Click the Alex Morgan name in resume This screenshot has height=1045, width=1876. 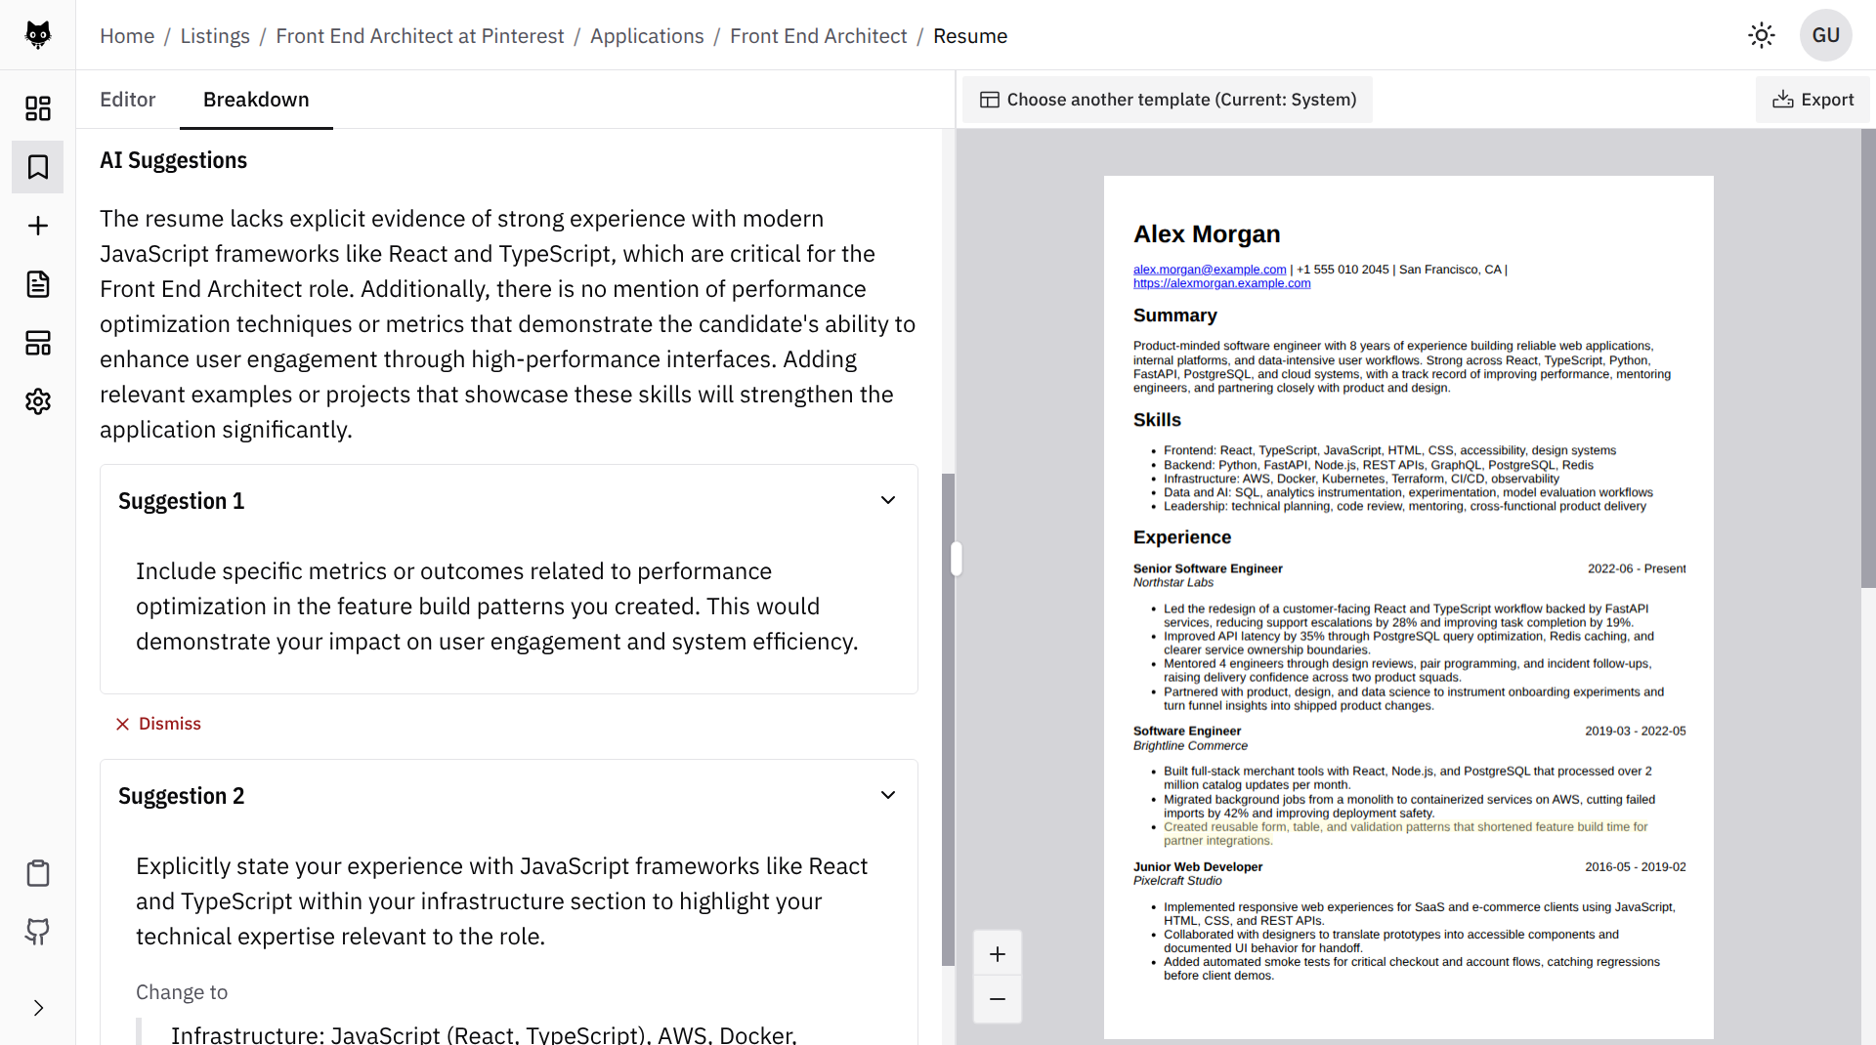1206,234
